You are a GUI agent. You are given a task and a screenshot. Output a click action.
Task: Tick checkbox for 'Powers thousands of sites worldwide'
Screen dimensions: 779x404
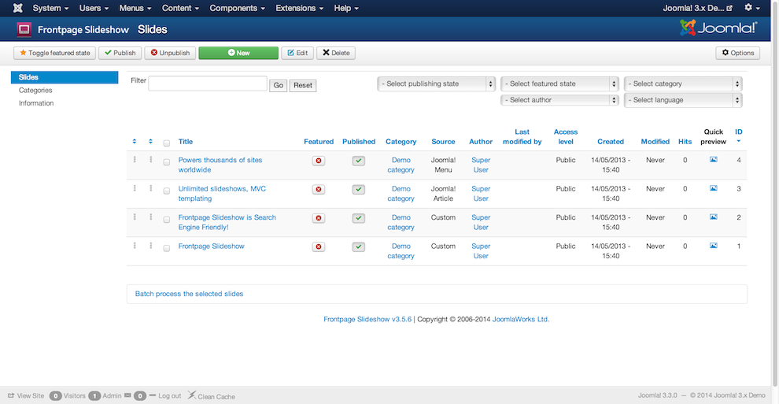click(167, 162)
